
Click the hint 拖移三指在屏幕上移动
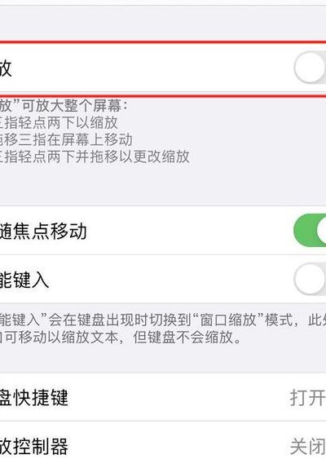click(66, 139)
